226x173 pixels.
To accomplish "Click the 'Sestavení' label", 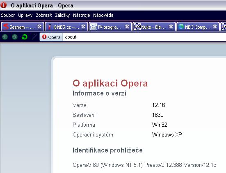I will (84, 115).
